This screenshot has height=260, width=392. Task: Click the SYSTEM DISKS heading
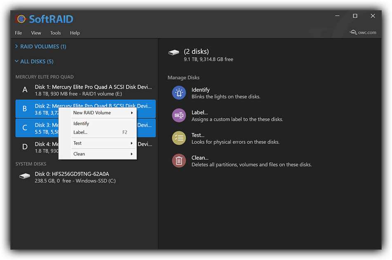click(x=31, y=164)
